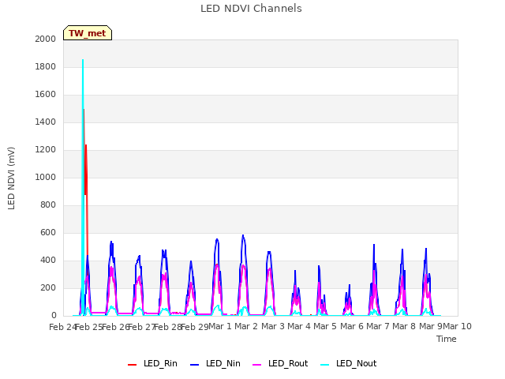Click the tall cyan spike peak near 1850

click(x=83, y=60)
